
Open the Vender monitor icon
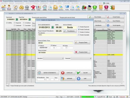[x=67, y=8]
